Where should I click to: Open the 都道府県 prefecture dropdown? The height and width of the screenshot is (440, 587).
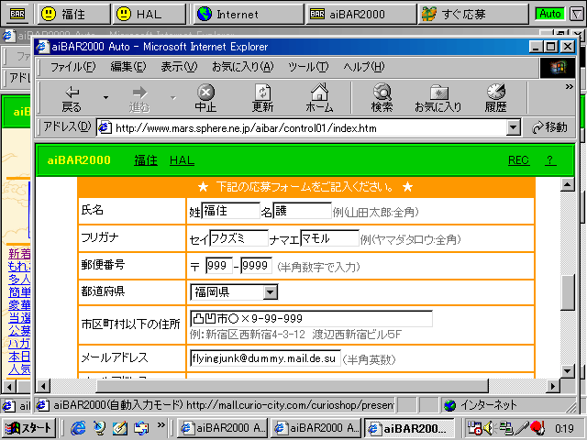click(271, 292)
